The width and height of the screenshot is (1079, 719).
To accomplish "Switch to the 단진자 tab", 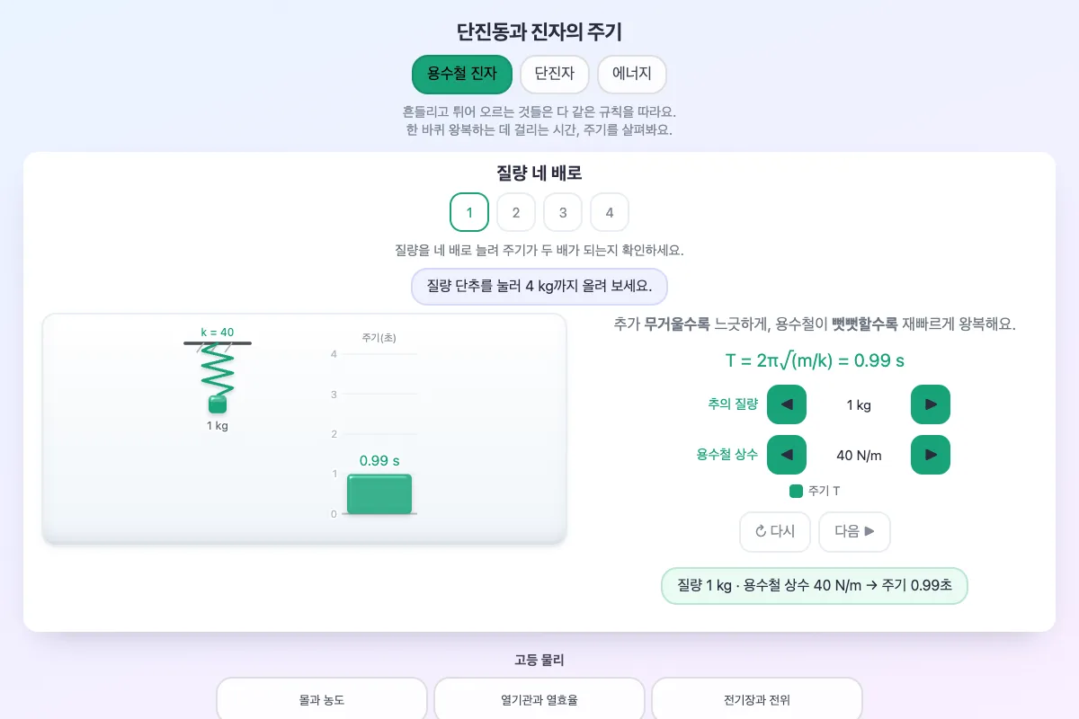I will (555, 75).
